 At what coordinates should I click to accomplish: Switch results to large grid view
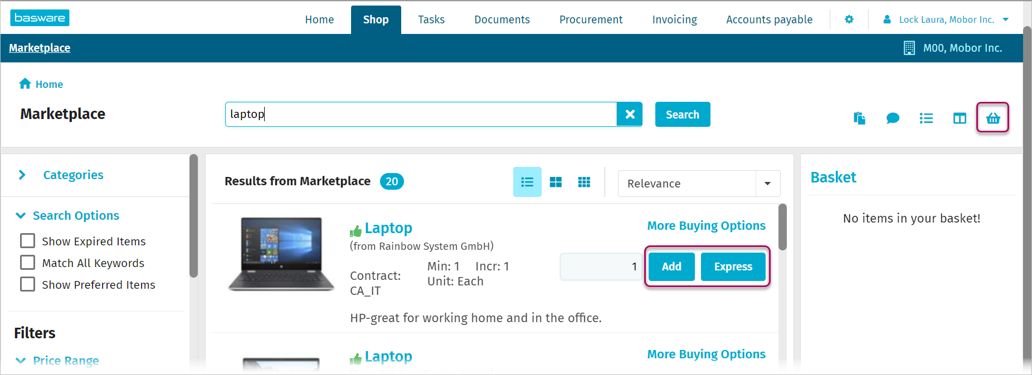click(x=556, y=182)
